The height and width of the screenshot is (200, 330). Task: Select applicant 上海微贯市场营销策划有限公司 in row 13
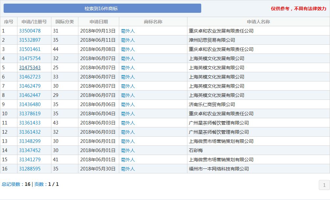[221, 142]
